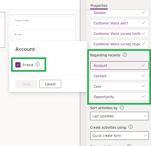
Task: Click info icon beside Sort activities by
Action: [122, 108]
